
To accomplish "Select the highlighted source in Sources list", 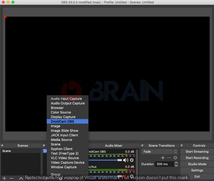I will click(x=45, y=151).
